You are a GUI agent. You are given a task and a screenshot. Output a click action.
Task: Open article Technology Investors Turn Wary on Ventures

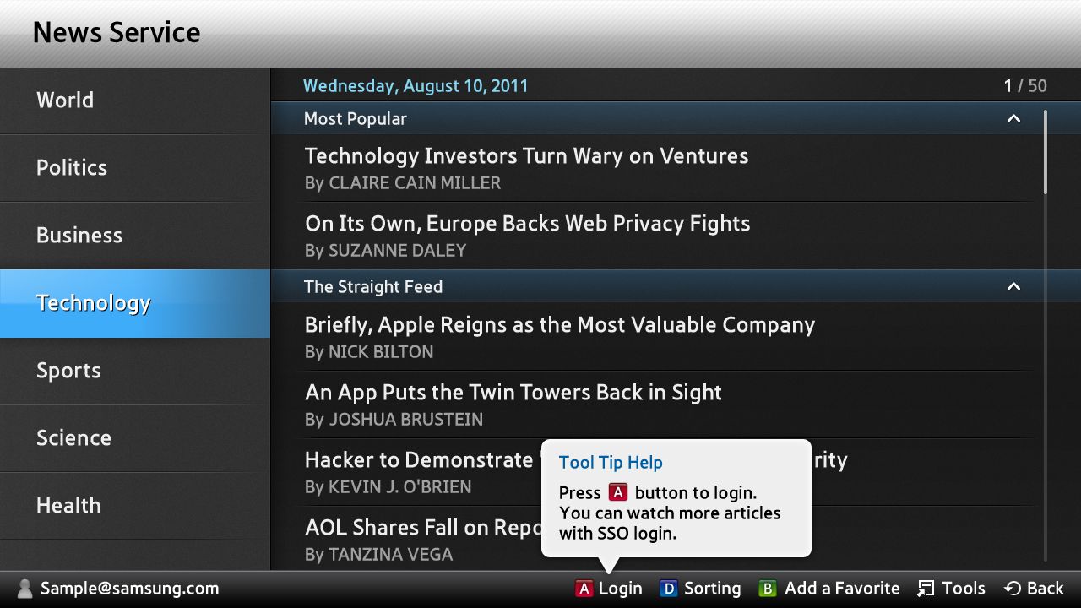tap(652, 168)
